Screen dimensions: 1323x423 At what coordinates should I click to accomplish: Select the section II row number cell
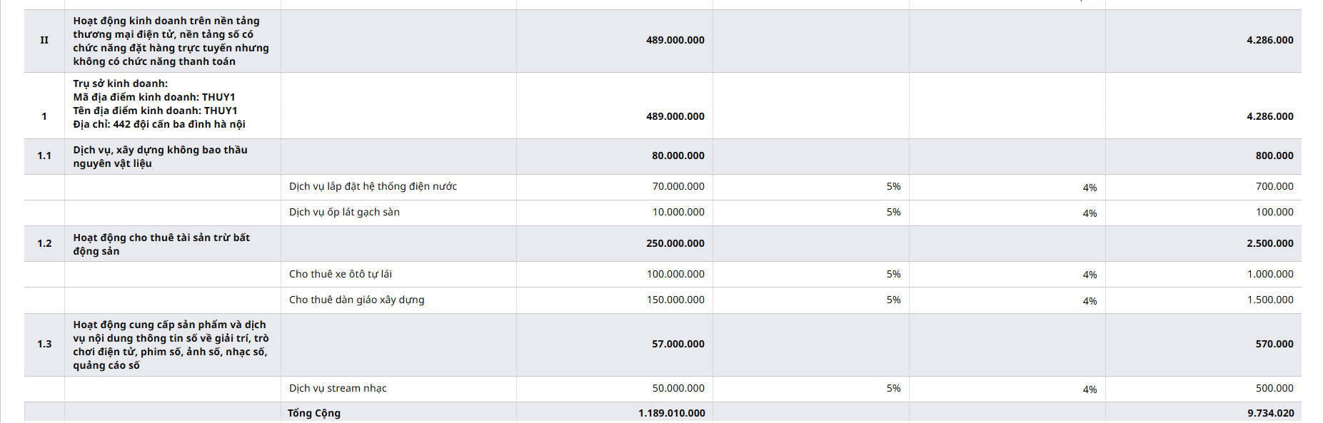[44, 41]
